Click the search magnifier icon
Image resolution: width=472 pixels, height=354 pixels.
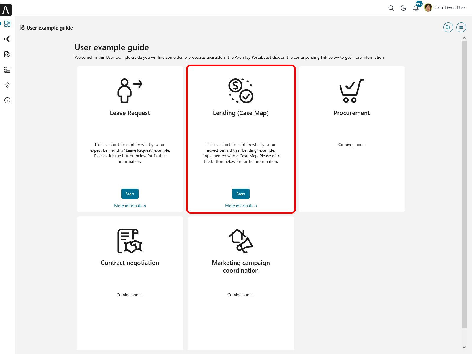coord(391,8)
